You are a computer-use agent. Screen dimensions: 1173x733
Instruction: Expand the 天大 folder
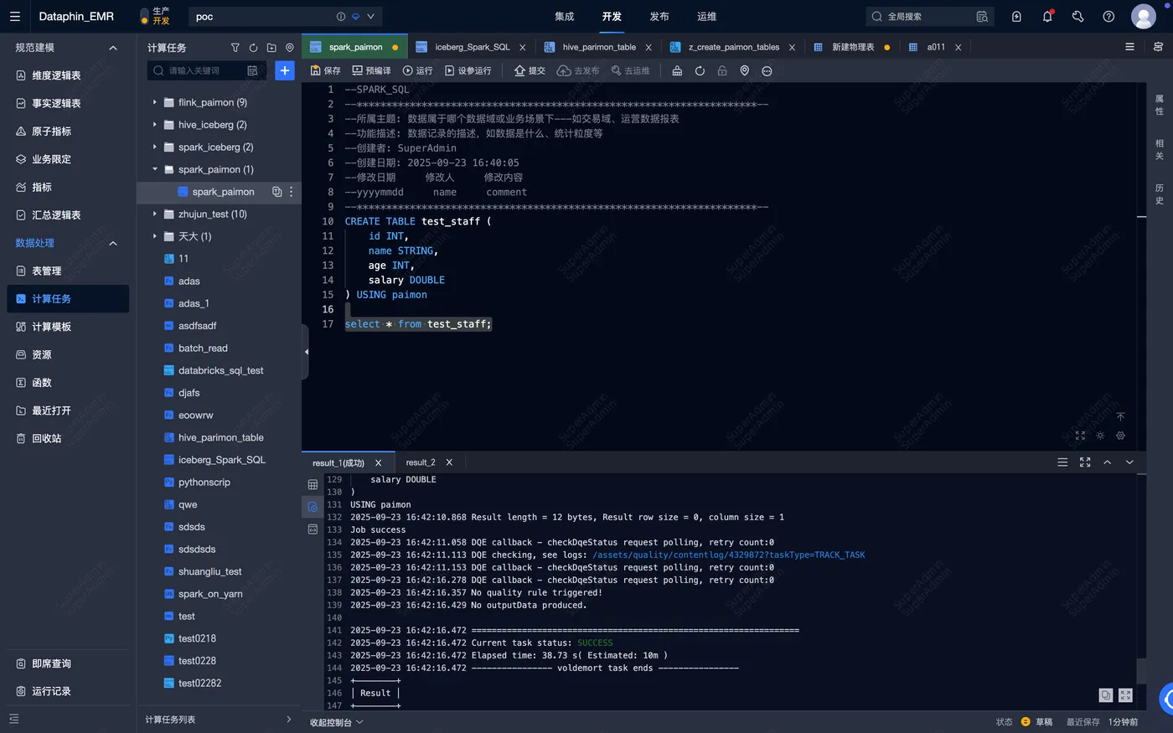click(x=155, y=236)
